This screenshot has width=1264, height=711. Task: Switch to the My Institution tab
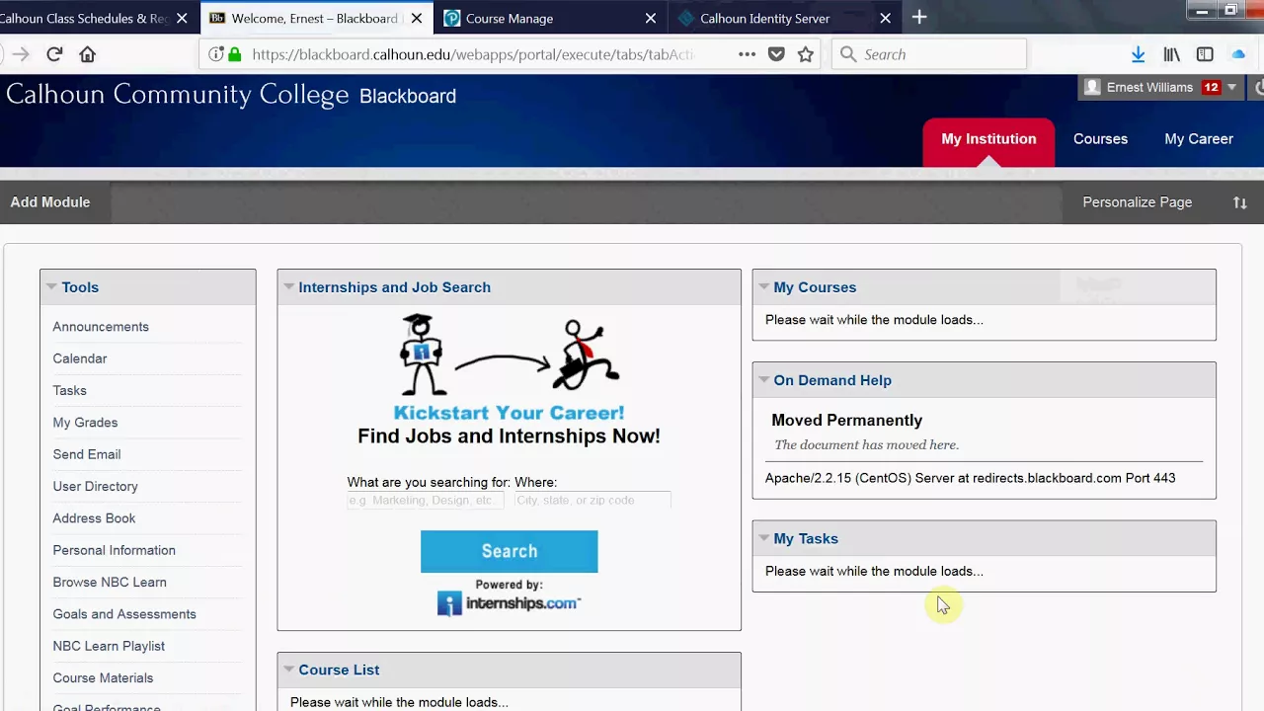(988, 139)
